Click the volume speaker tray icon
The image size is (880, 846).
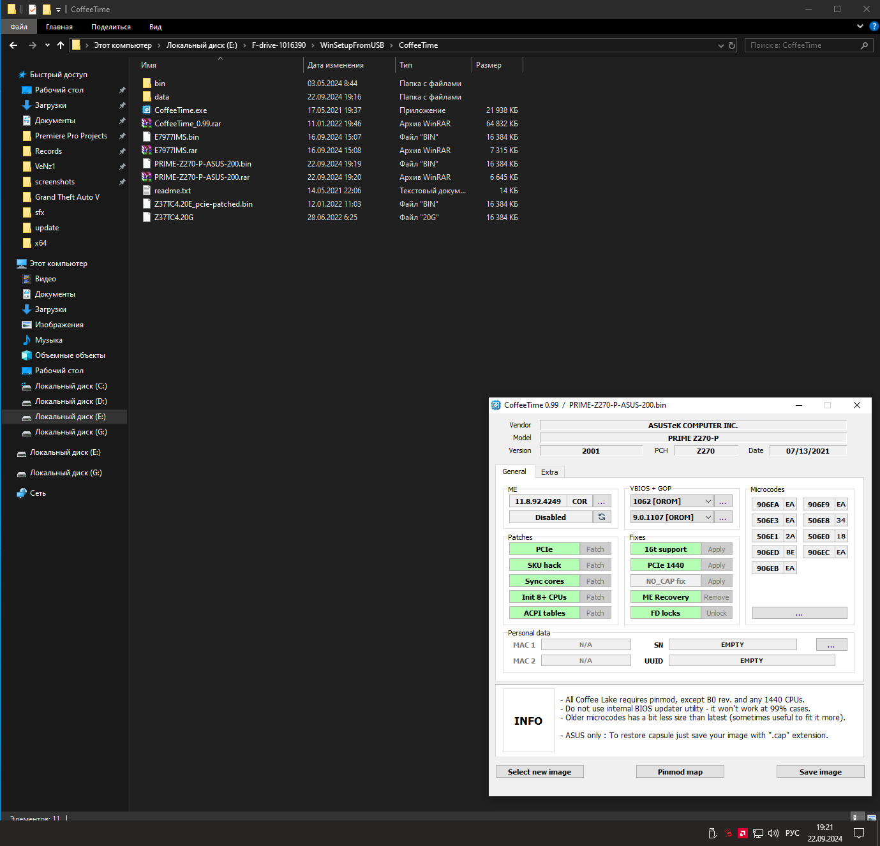(x=773, y=833)
